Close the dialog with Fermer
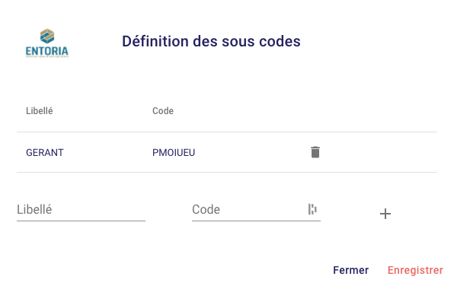This screenshot has height=286, width=454. tap(350, 270)
